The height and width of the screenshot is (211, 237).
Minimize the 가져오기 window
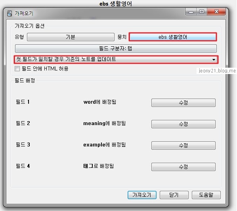191,12
